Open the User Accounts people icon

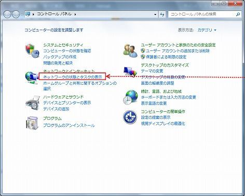[x=130, y=51]
